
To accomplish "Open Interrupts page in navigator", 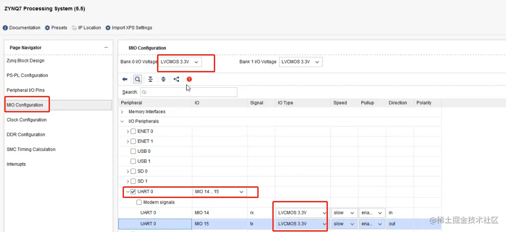I will (x=16, y=164).
